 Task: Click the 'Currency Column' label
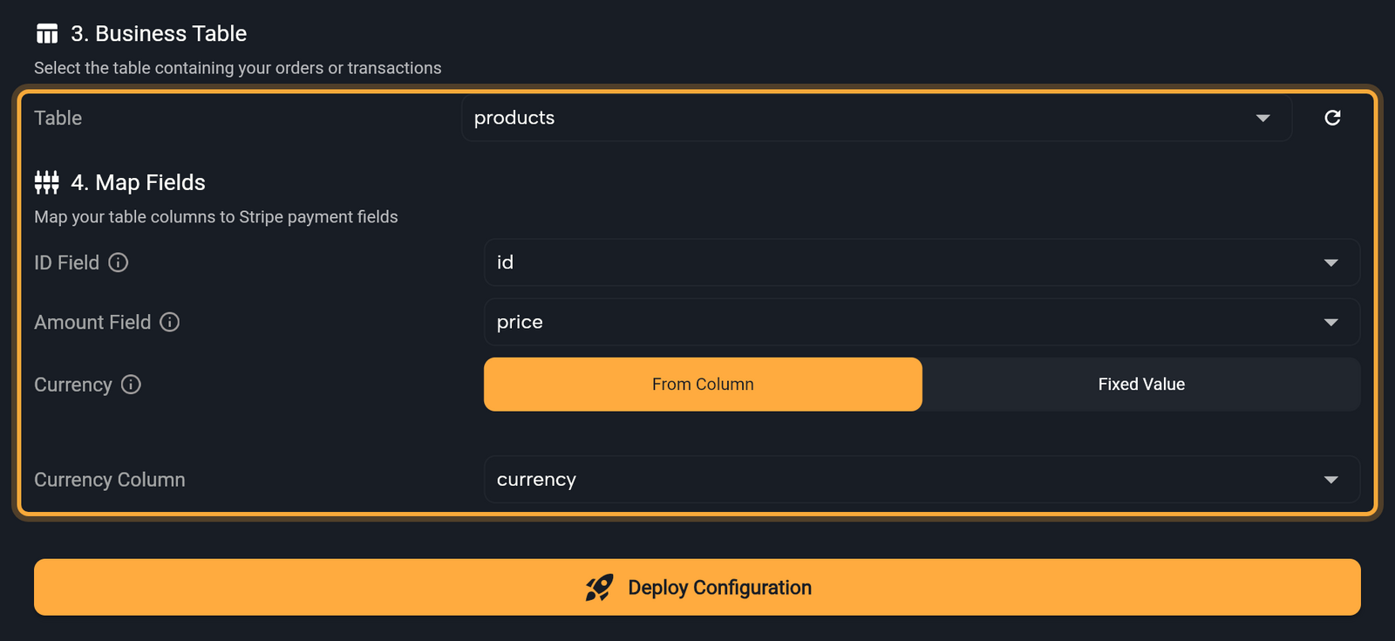110,480
